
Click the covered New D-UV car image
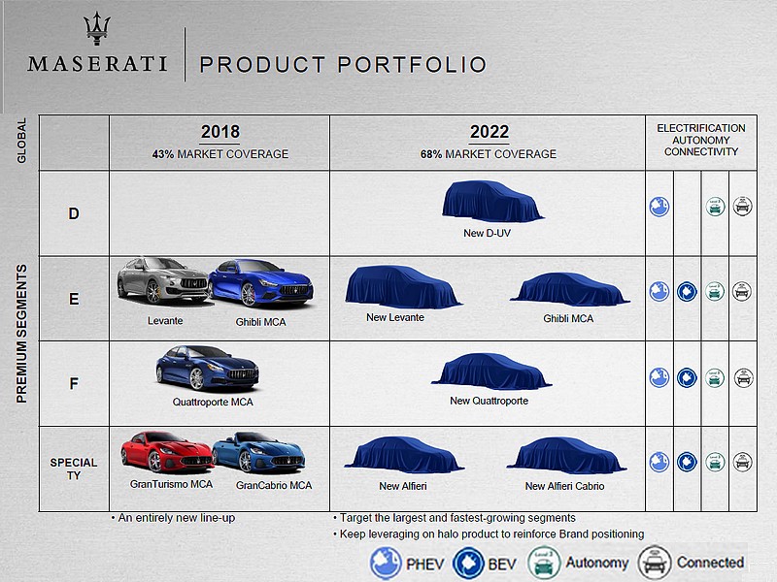(x=492, y=202)
